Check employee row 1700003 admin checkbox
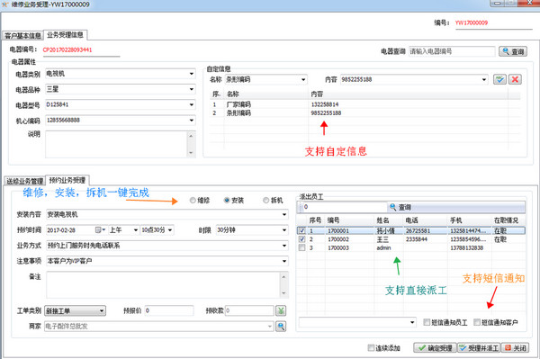The width and height of the screenshot is (540, 359). coord(302,247)
